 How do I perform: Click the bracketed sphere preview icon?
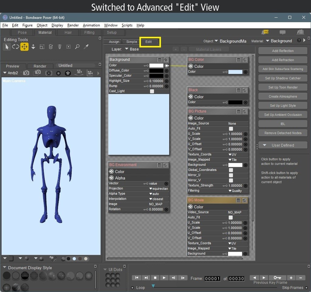pyautogui.click(x=49, y=73)
